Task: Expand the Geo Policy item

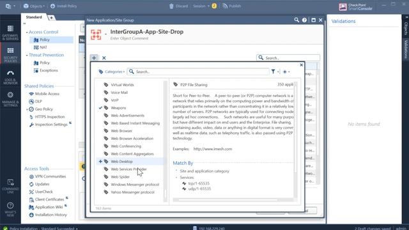Action: 27,109
